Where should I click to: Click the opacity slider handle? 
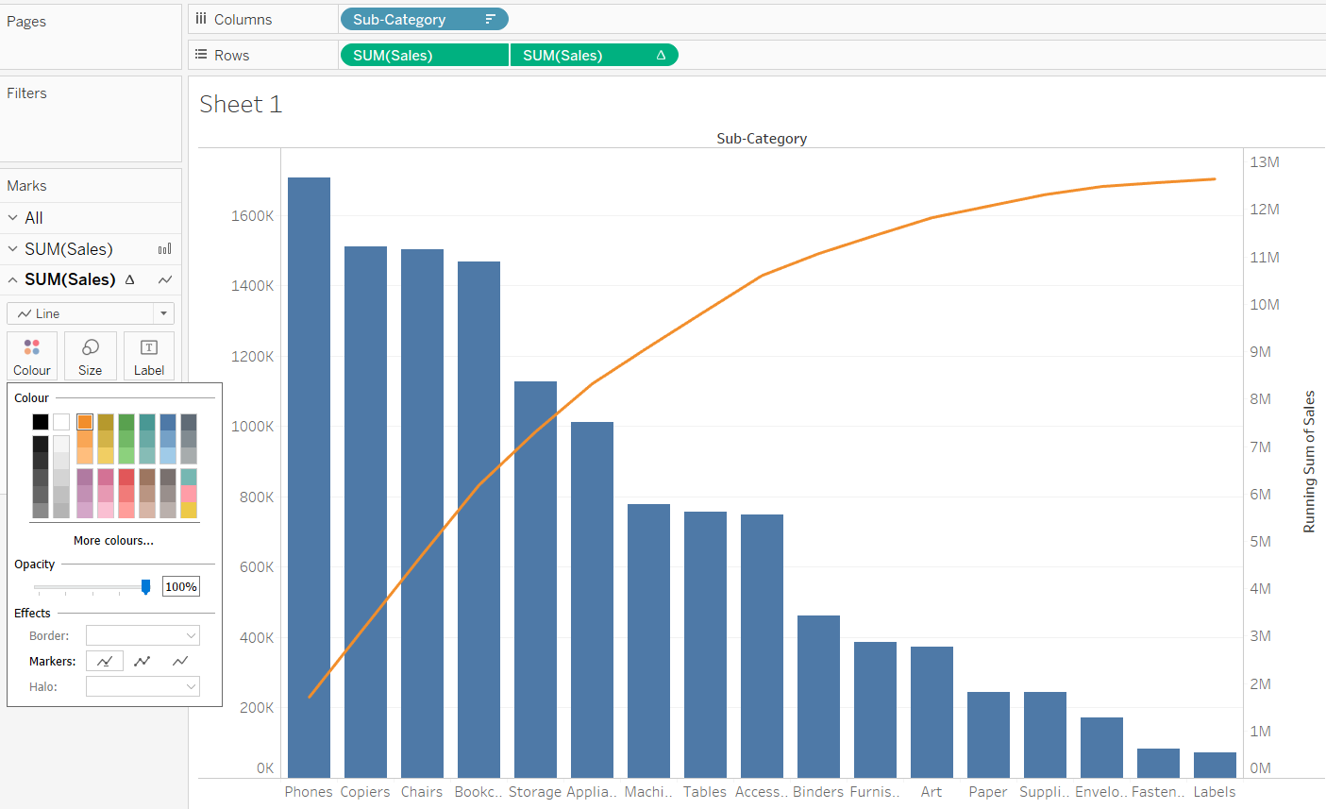coord(145,587)
